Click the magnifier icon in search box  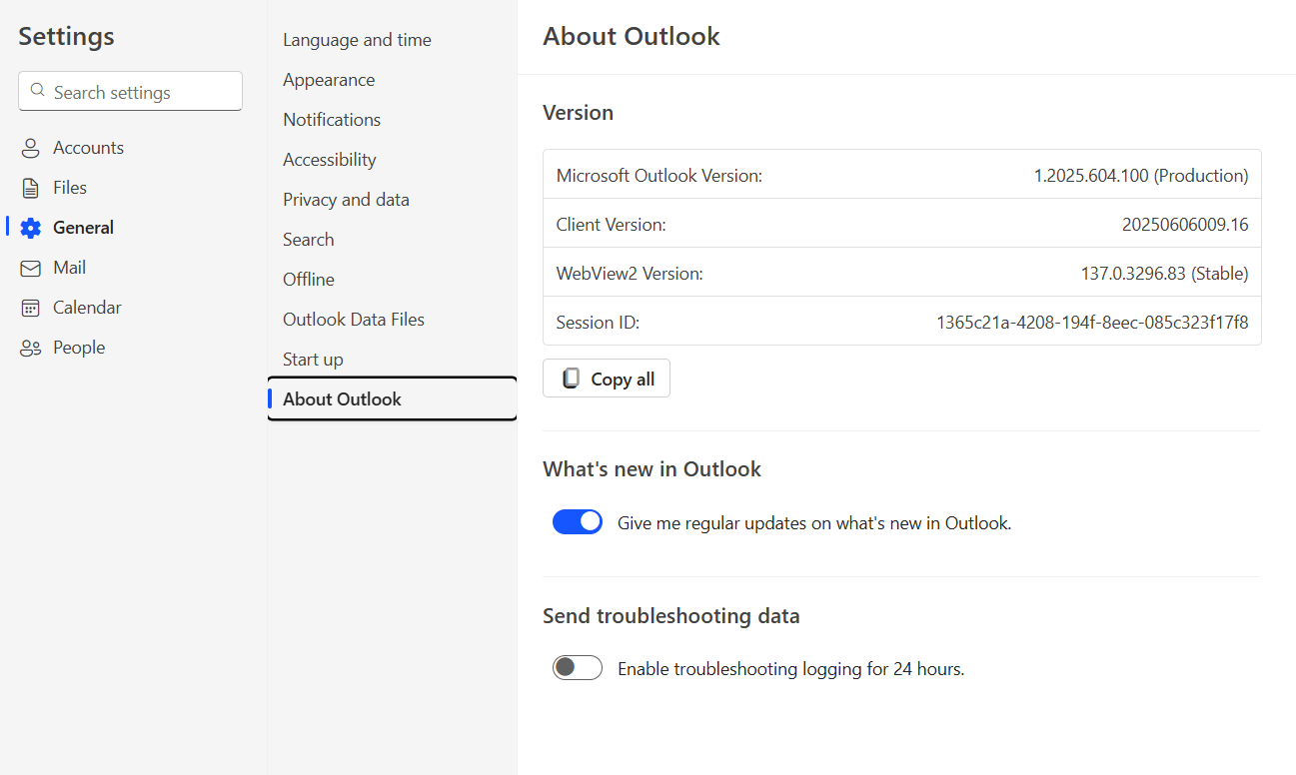[38, 90]
